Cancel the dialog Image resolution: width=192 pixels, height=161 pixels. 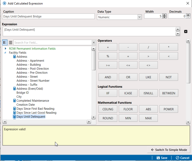click(x=182, y=158)
